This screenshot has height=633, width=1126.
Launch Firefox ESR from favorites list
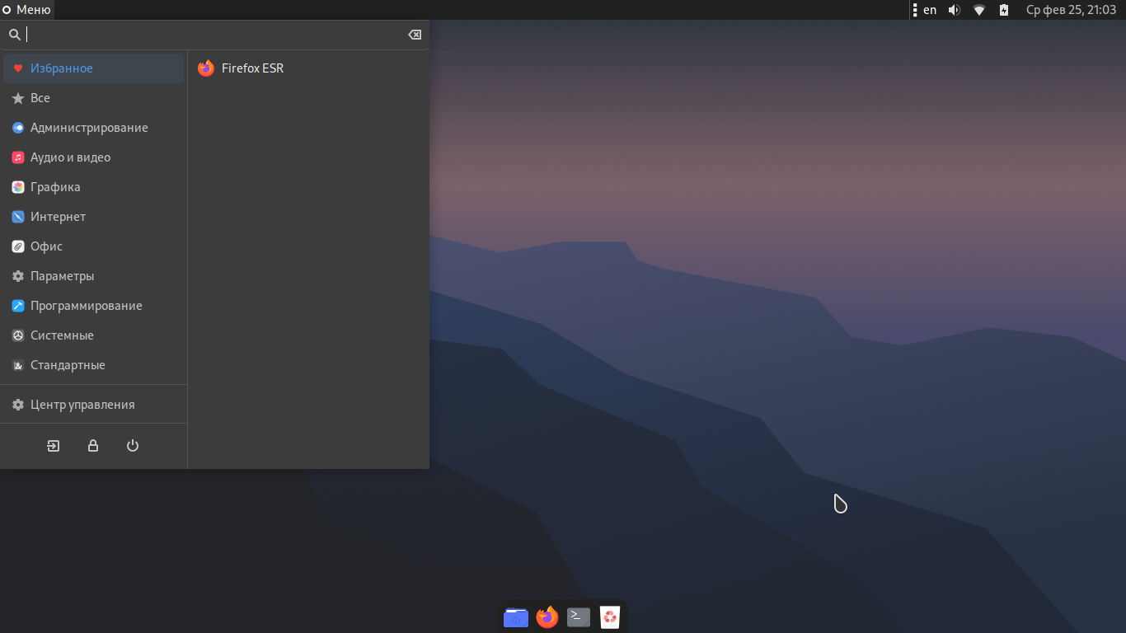pos(251,68)
